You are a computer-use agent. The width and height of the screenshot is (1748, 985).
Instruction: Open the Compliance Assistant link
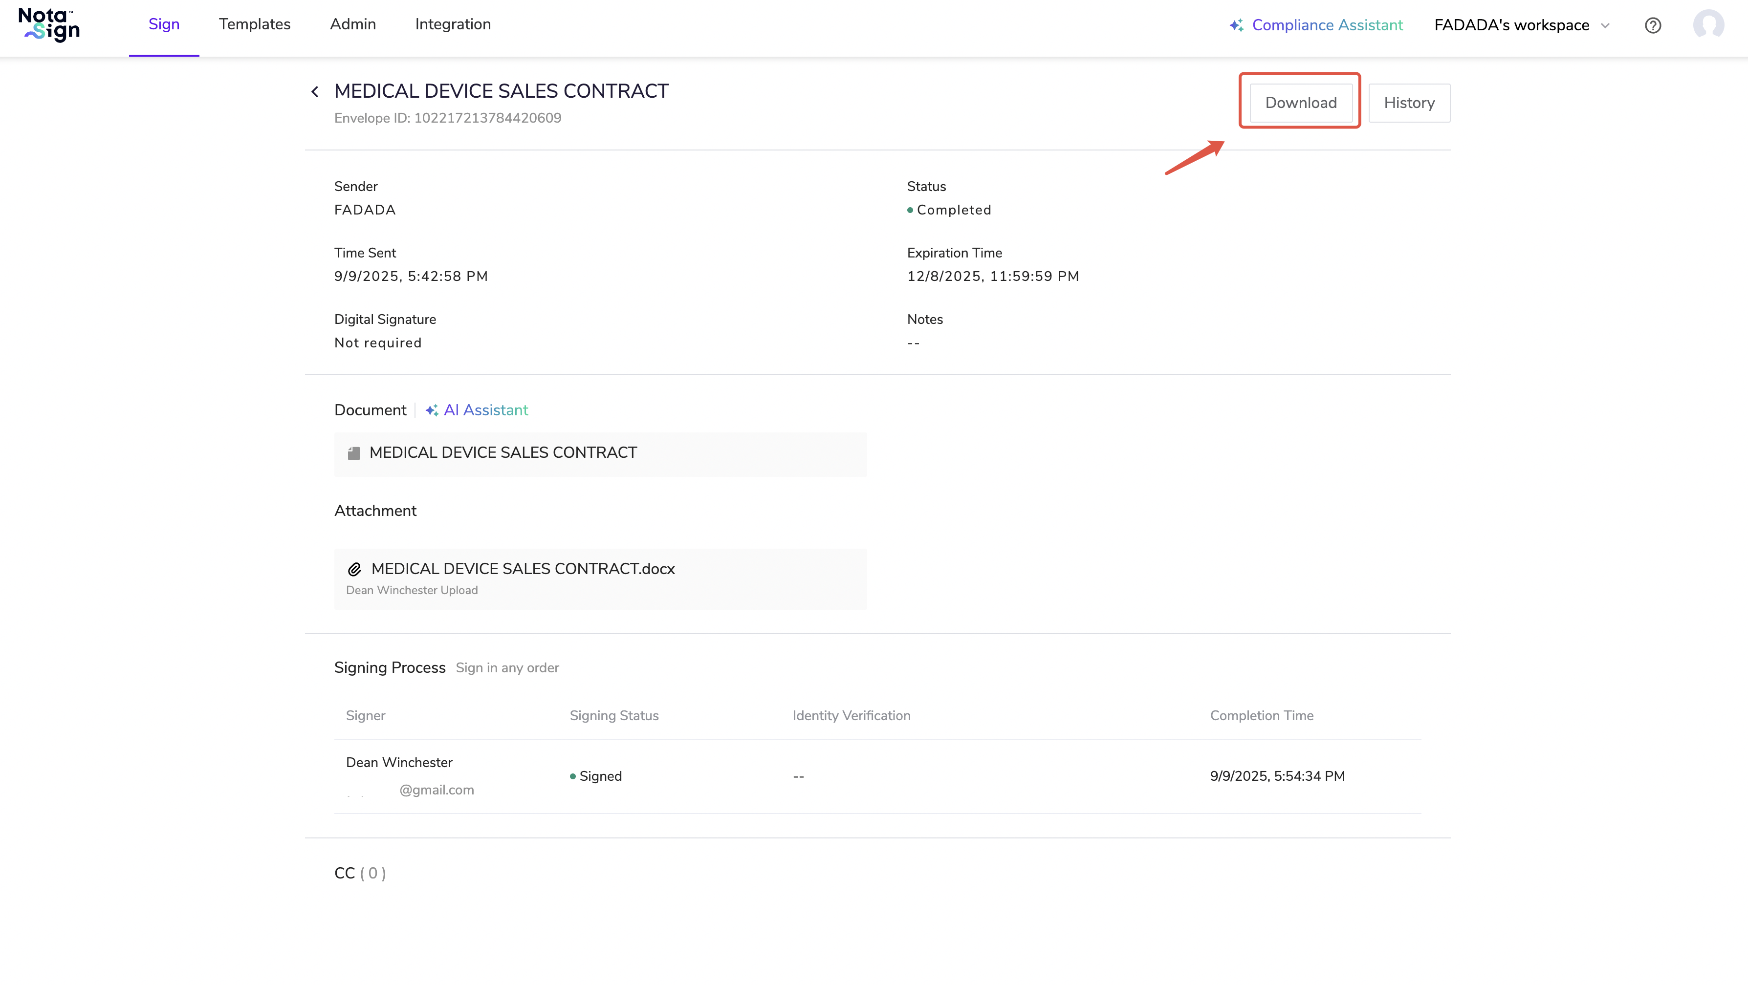pyautogui.click(x=1327, y=26)
